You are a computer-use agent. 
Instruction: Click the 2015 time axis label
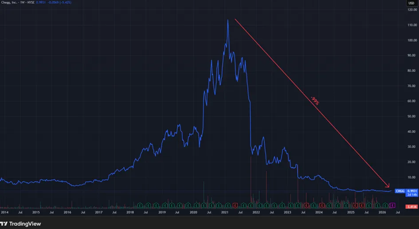[x=36, y=212]
